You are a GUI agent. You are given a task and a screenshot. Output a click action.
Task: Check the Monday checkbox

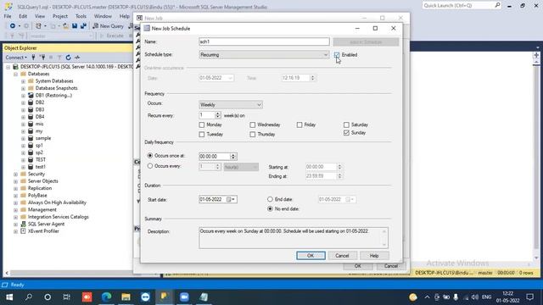(202, 125)
